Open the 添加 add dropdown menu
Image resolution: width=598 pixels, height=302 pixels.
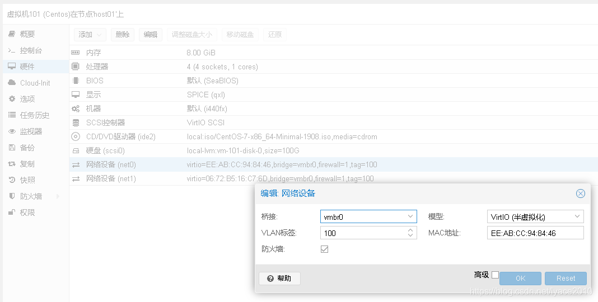(x=90, y=35)
